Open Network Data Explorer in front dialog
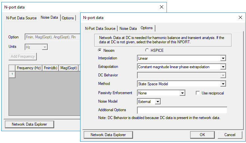The image size is (246, 143). (x=108, y=135)
